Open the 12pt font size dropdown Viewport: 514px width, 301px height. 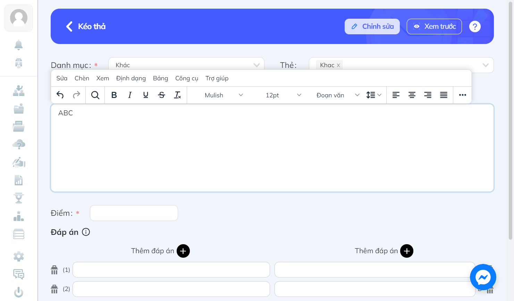click(x=283, y=95)
